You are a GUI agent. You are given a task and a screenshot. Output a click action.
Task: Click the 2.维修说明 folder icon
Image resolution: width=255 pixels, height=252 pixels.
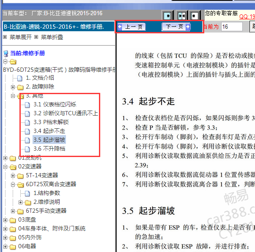[x=28, y=203]
